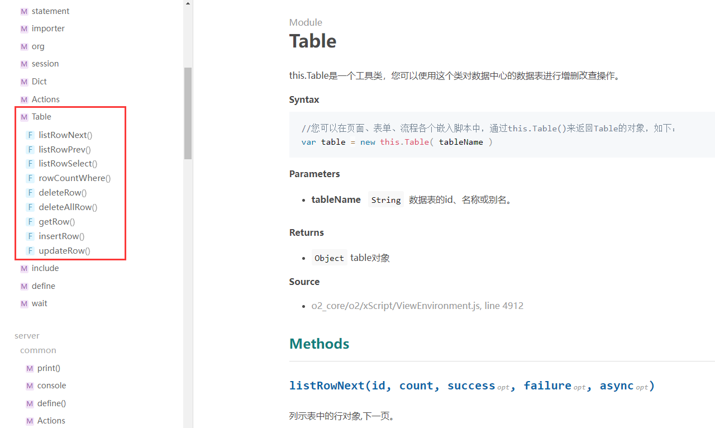The image size is (715, 428).
Task: Open the ViewEnvironment.js source link
Action: point(417,306)
